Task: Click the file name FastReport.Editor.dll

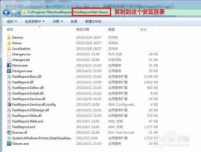Action: [28, 88]
